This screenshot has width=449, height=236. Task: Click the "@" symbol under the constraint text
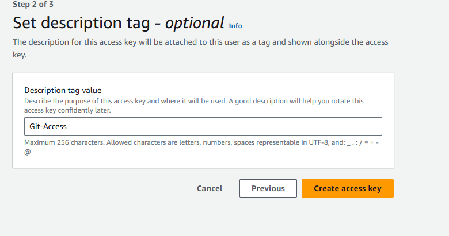(27, 152)
